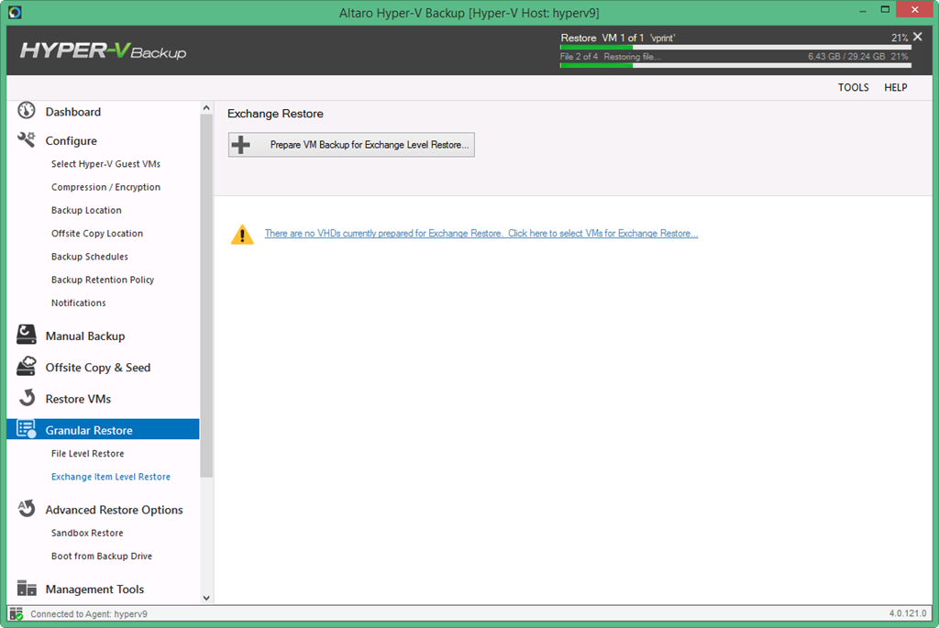Open the Dashboard section
Image resolution: width=939 pixels, height=628 pixels.
point(73,112)
